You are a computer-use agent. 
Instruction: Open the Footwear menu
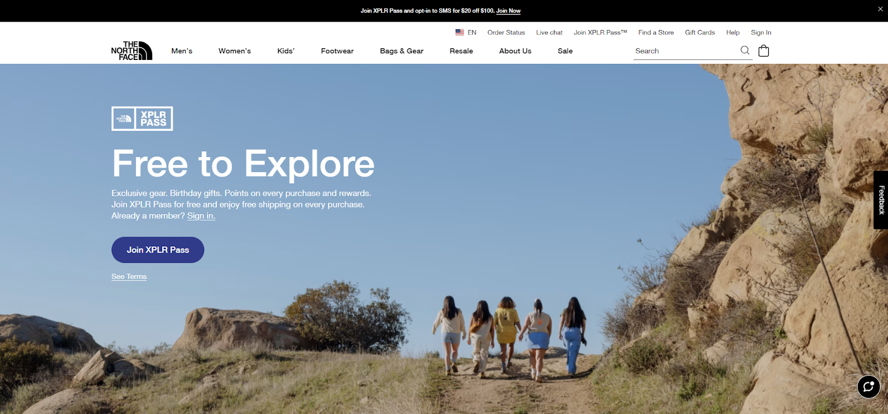(337, 51)
